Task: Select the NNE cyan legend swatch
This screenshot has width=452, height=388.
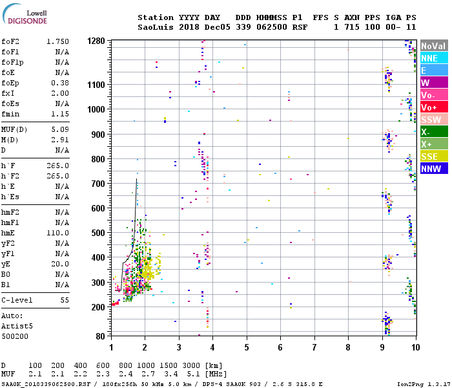Action: (x=434, y=58)
